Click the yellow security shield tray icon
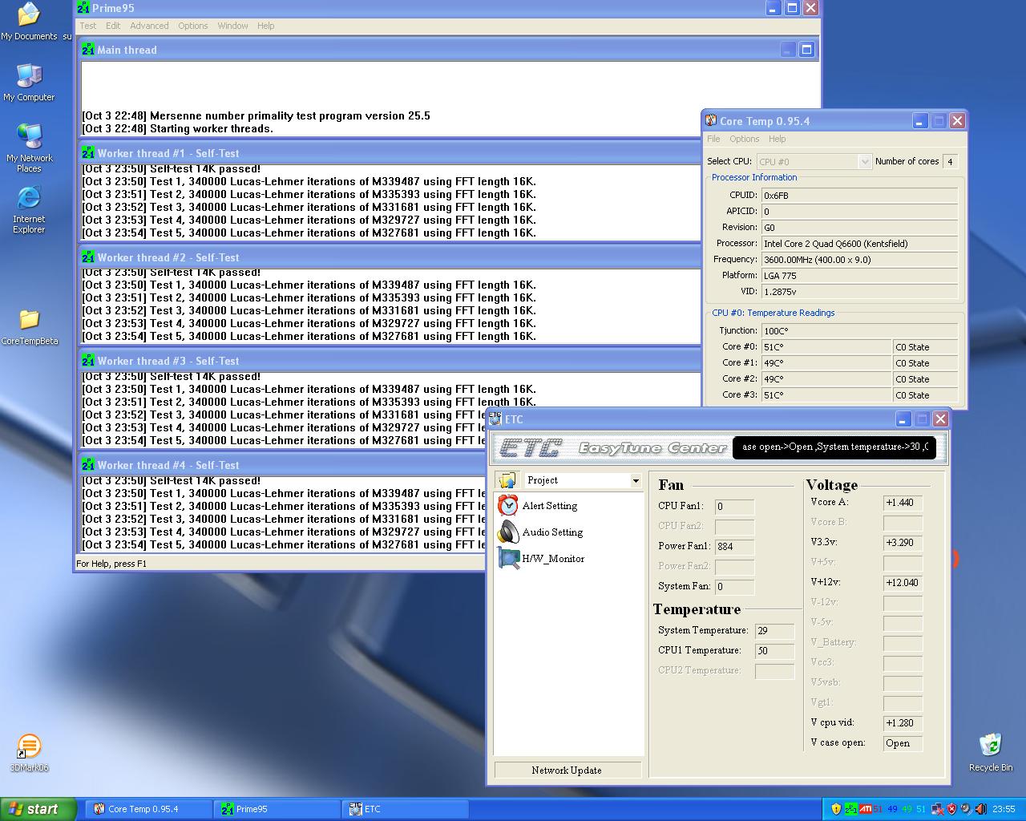 [x=836, y=809]
